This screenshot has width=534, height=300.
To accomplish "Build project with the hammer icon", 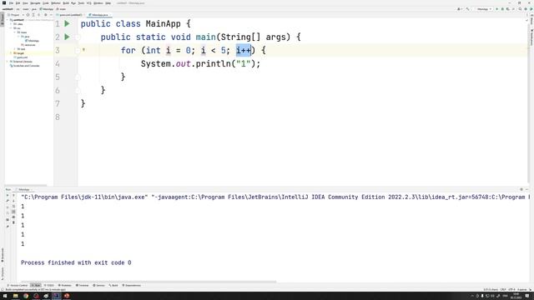I will pos(467,9).
